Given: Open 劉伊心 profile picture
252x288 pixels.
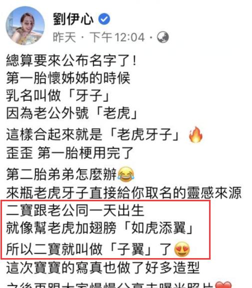Looking at the screenshot, I should (25, 26).
